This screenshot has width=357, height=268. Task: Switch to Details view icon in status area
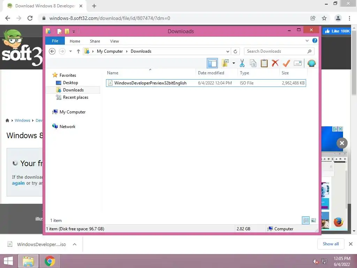[x=305, y=220]
